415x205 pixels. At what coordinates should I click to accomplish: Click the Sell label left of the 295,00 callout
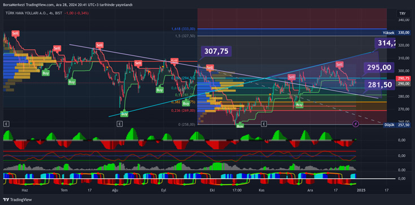339,64
